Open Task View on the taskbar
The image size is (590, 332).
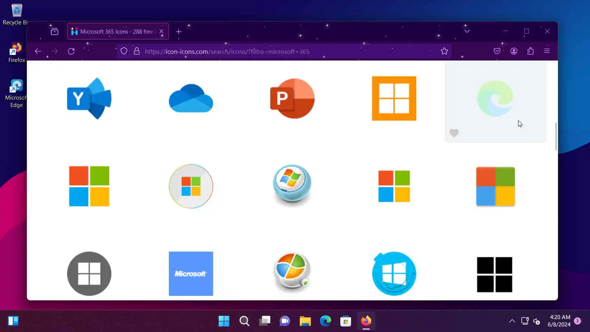click(264, 321)
